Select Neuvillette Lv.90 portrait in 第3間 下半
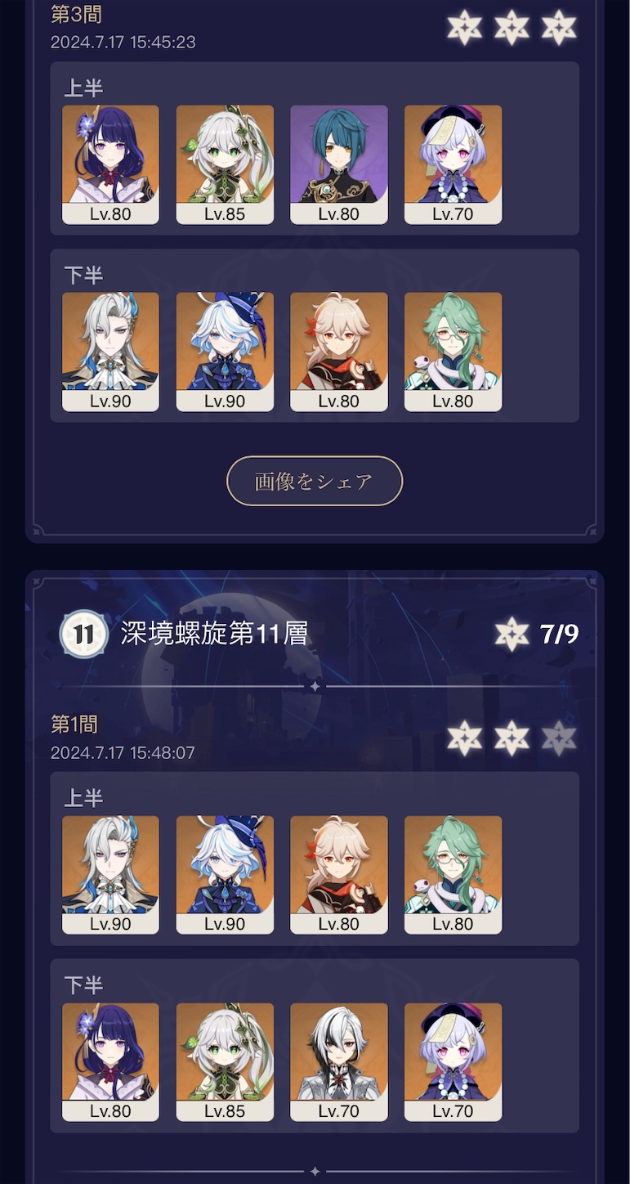 point(110,352)
